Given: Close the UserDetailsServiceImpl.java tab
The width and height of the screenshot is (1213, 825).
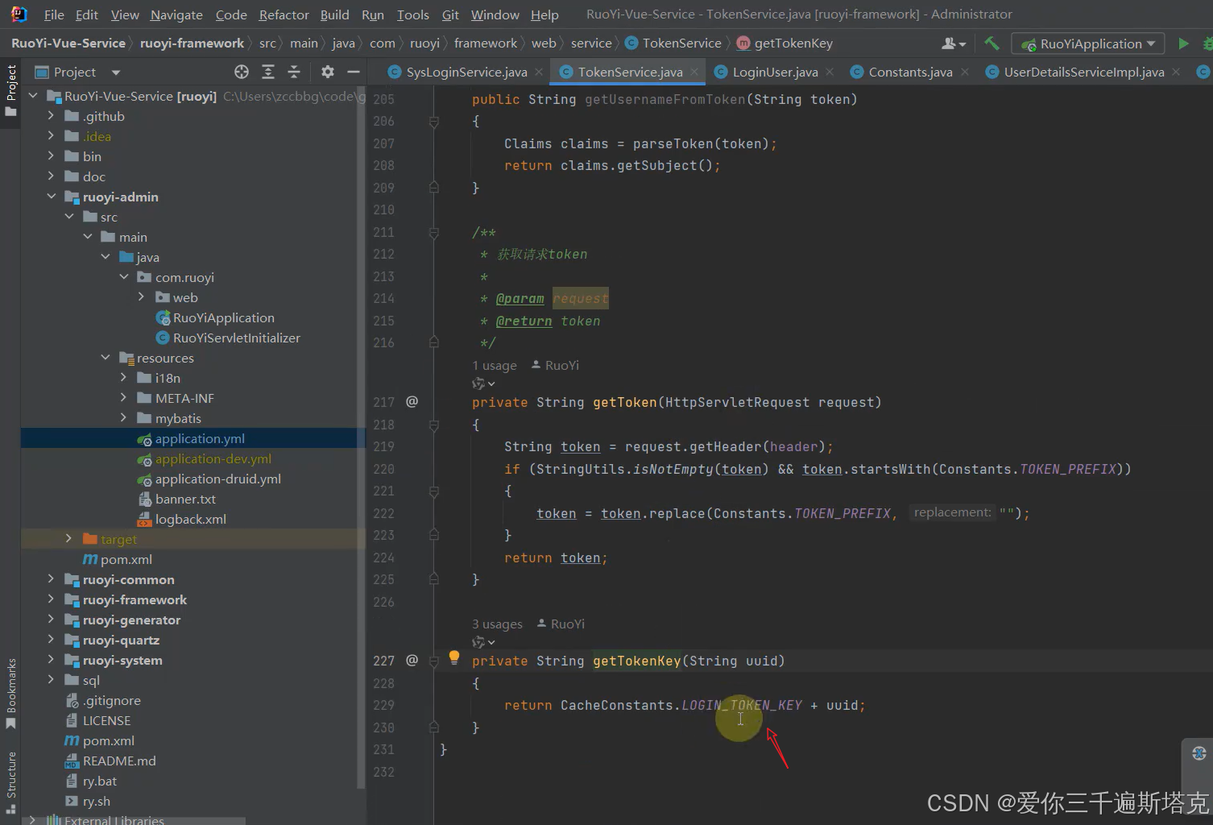Looking at the screenshot, I should (x=1176, y=73).
